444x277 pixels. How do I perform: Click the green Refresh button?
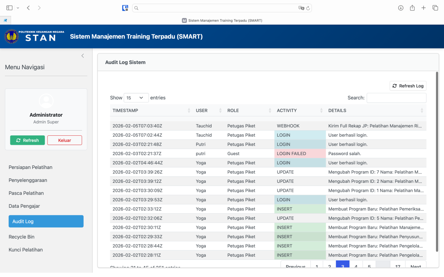(x=27, y=140)
